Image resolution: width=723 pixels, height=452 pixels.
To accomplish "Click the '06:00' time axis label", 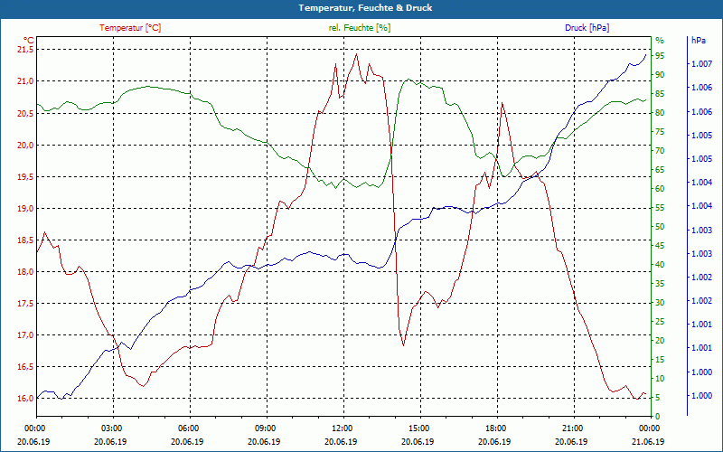I will 188,428.
